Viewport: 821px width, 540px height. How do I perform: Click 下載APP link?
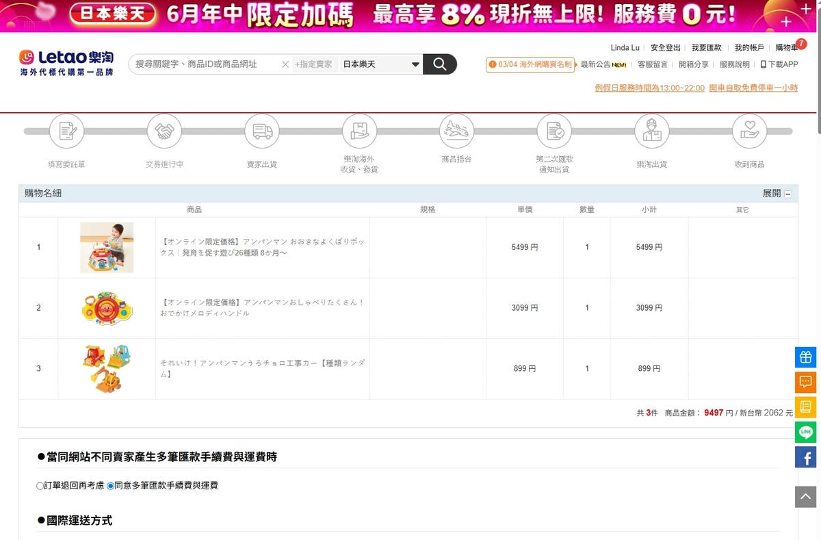779,64
